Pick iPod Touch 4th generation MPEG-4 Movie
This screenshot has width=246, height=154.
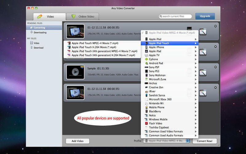102,51
